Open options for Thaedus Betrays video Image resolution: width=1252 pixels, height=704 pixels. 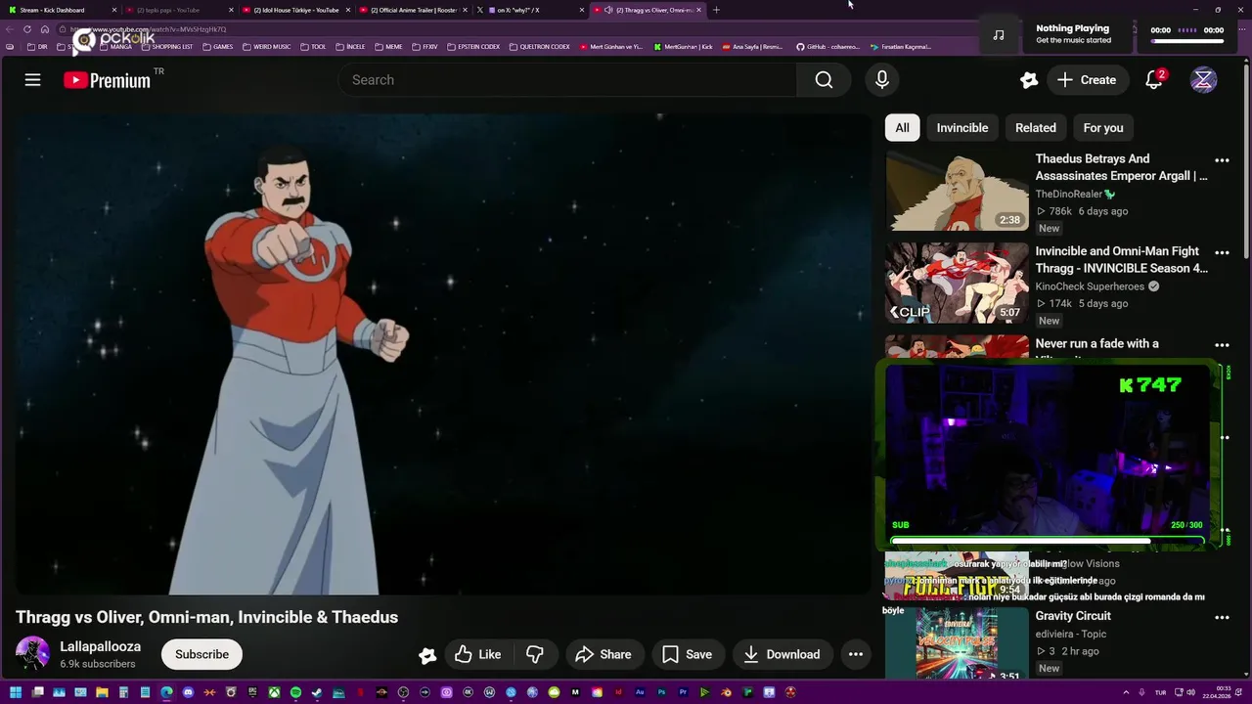click(x=1222, y=160)
